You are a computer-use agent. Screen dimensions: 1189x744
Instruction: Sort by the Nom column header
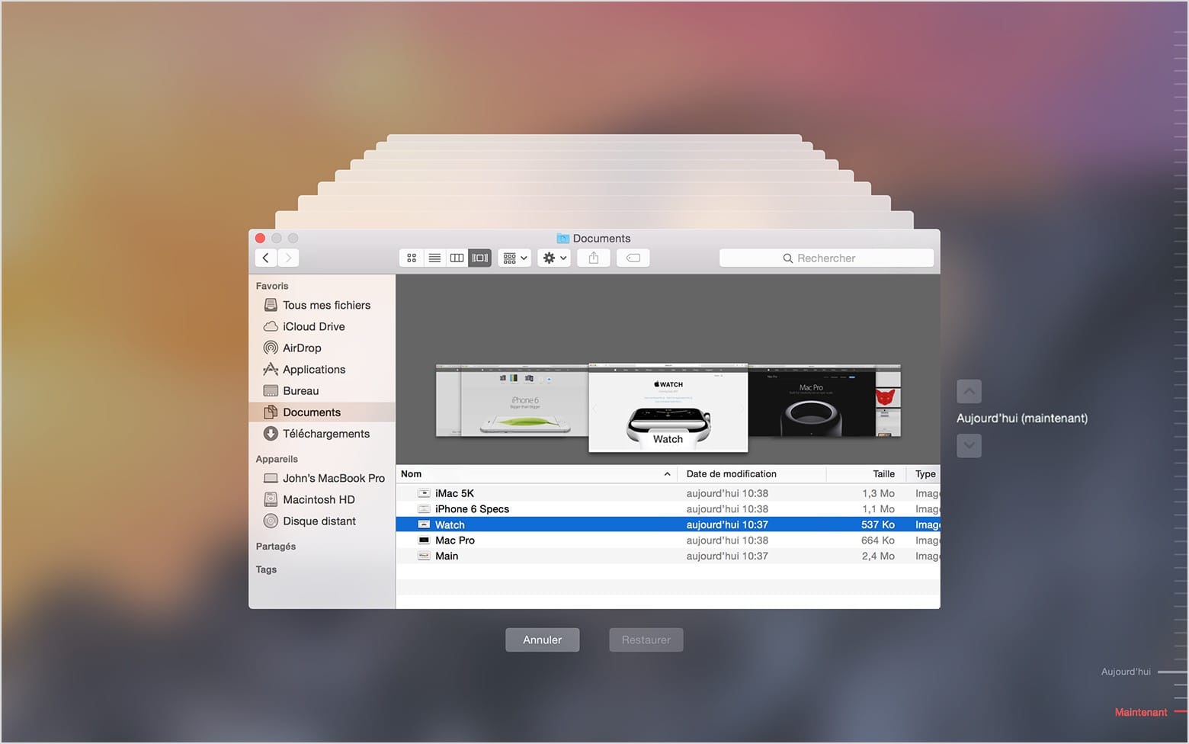[537, 473]
